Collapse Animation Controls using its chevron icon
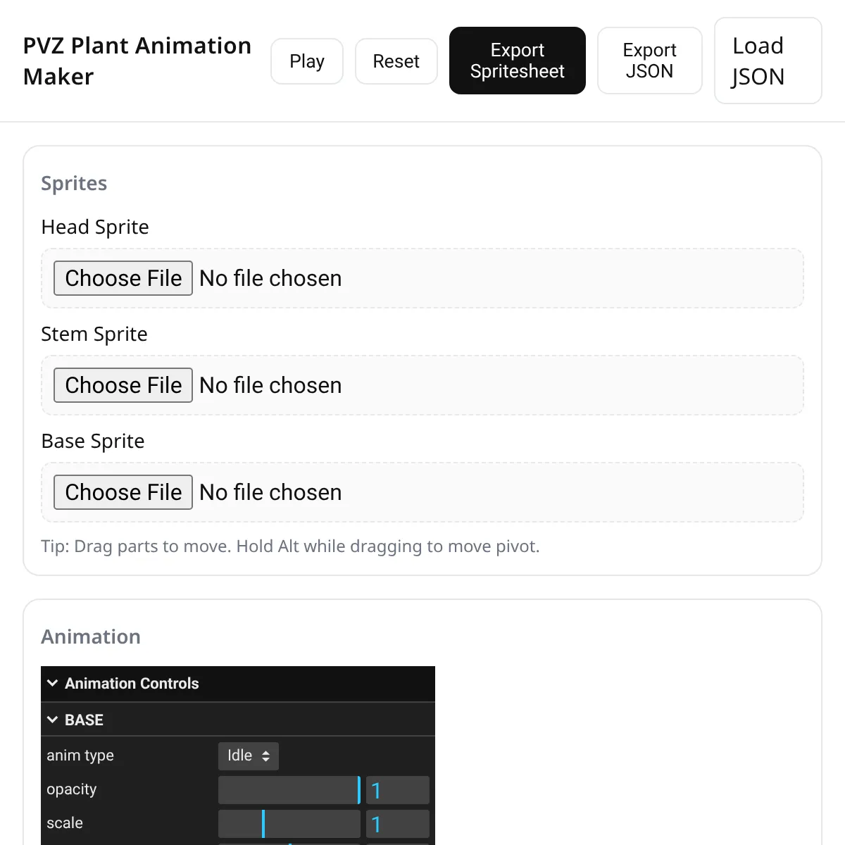The image size is (845, 845). pyautogui.click(x=52, y=683)
